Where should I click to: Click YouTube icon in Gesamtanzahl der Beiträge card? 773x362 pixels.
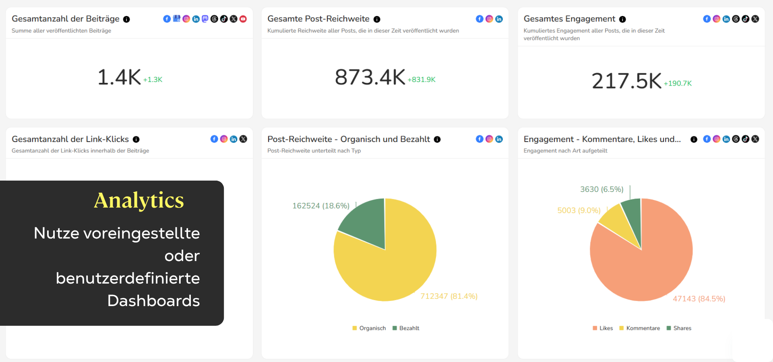(243, 19)
